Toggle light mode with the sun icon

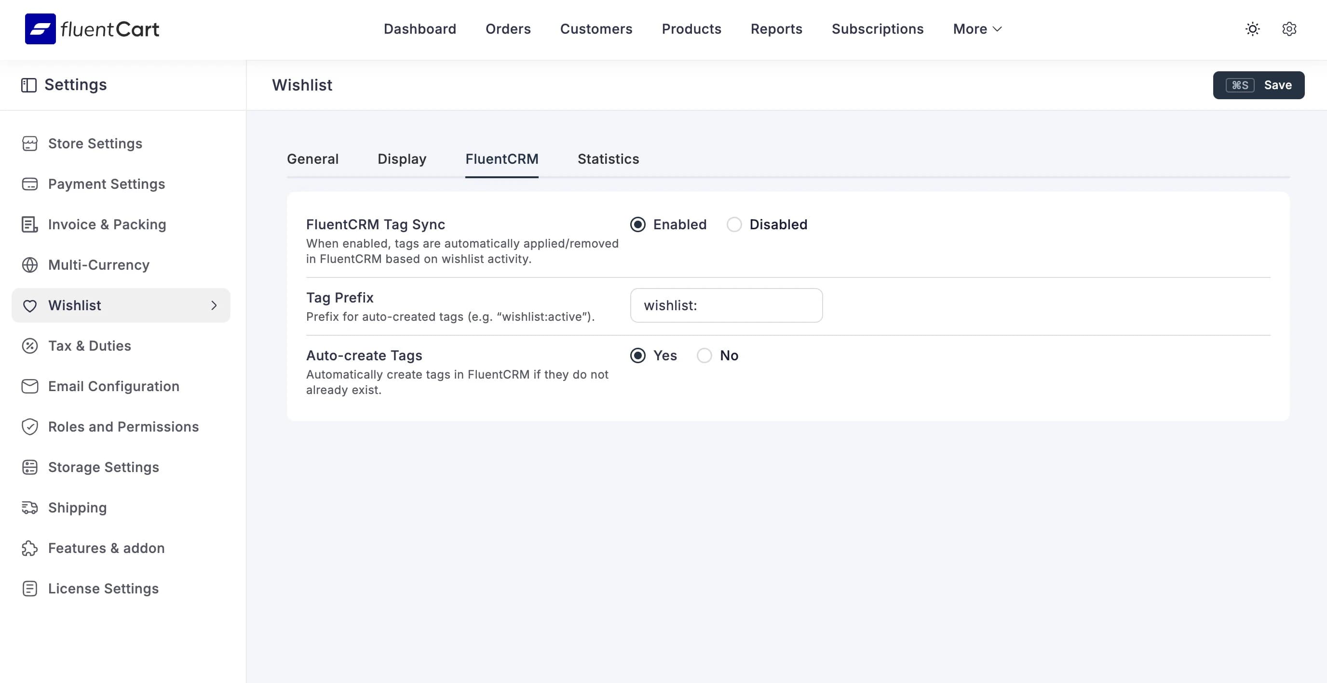(1253, 29)
